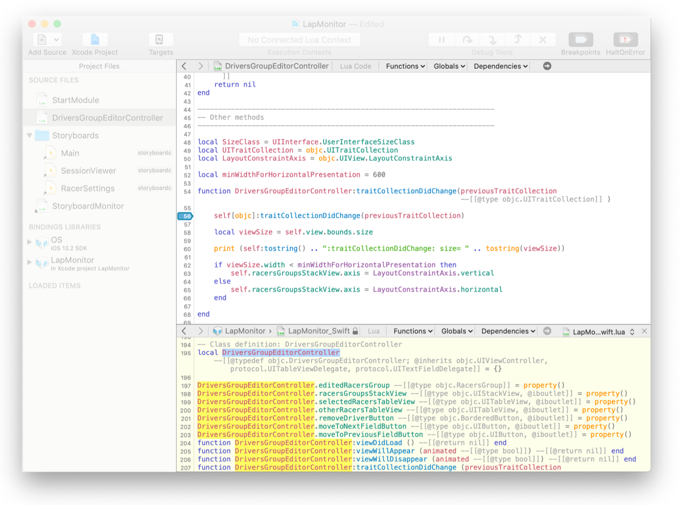This screenshot has height=505, width=682.
Task: Expand the OS iOS 13.2 SDK bindings library
Action: click(29, 242)
